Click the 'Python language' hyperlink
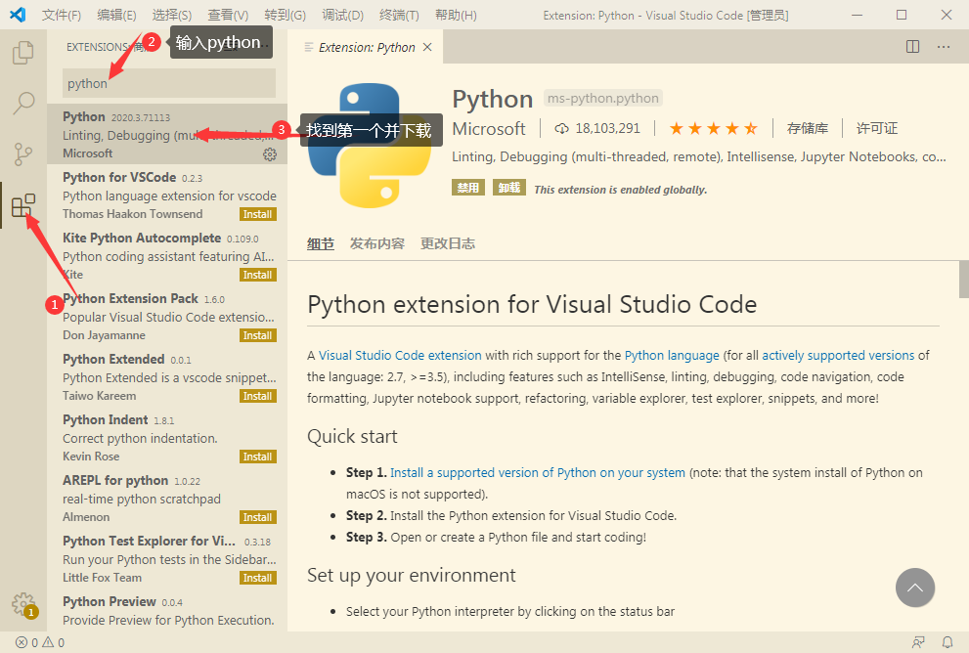This screenshot has width=969, height=653. (x=672, y=355)
